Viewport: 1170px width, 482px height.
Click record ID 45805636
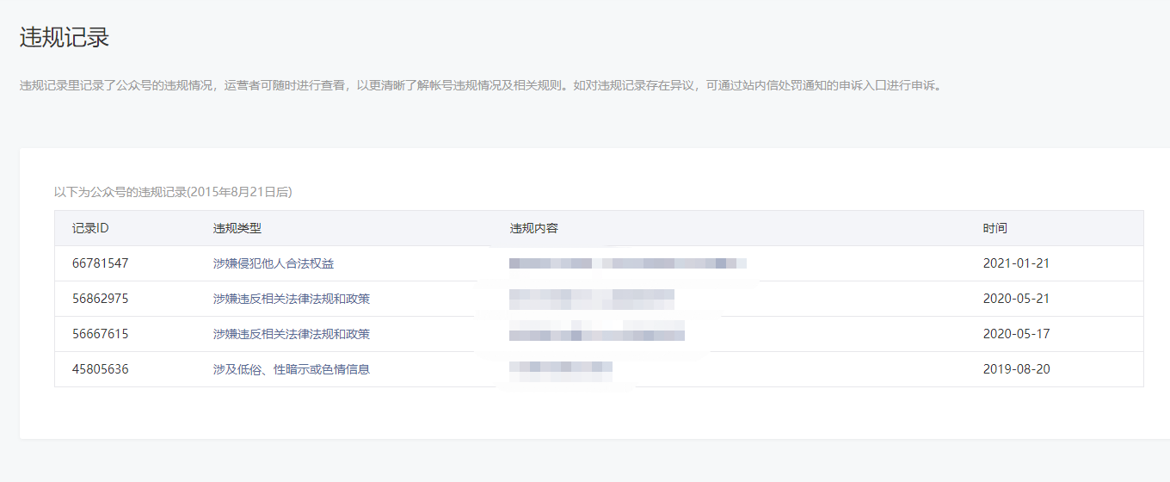click(100, 369)
